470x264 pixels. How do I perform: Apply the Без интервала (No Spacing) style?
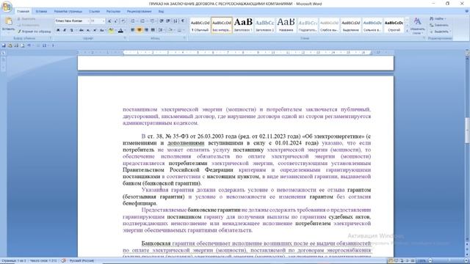point(222,25)
